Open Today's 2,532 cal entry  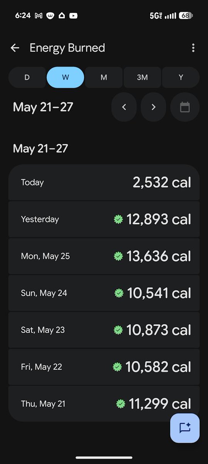click(x=104, y=183)
